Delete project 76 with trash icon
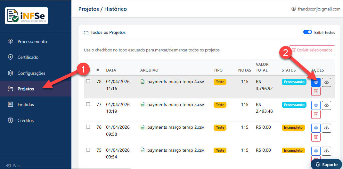Image resolution: width=343 pixels, height=169 pixels. [x=316, y=137]
